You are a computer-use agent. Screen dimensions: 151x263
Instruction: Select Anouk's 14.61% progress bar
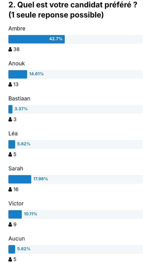pos(75,74)
